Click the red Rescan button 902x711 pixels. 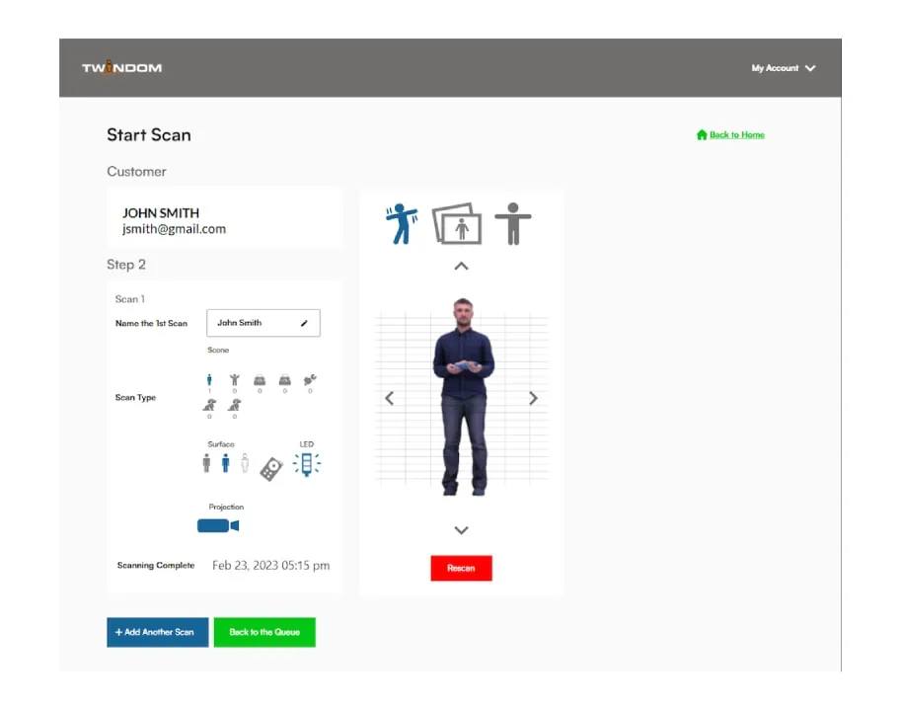tap(461, 568)
